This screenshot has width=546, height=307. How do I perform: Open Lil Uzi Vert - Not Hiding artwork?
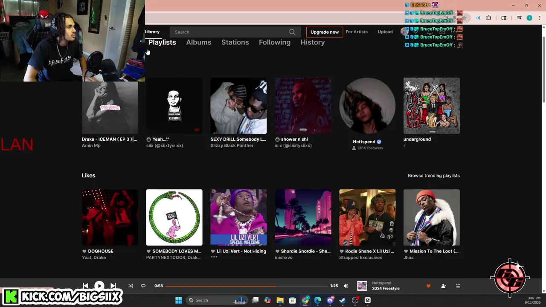pos(238,217)
